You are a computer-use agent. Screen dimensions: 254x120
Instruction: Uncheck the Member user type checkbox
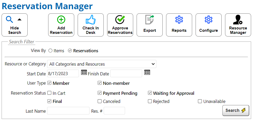[49, 83]
